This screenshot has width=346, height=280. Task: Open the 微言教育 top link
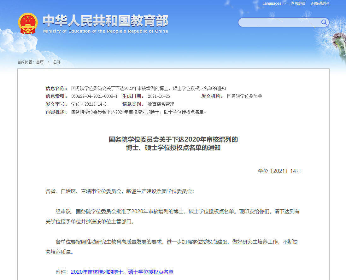[298, 3]
